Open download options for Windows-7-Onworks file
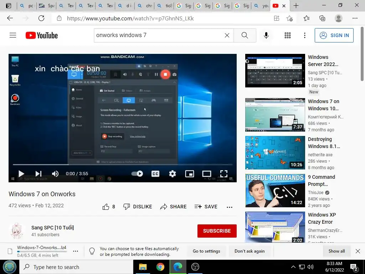Viewport: 365px width, 274px height. tap(76, 251)
